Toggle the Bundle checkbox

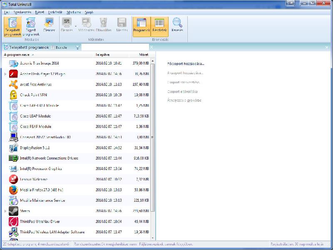(53, 47)
